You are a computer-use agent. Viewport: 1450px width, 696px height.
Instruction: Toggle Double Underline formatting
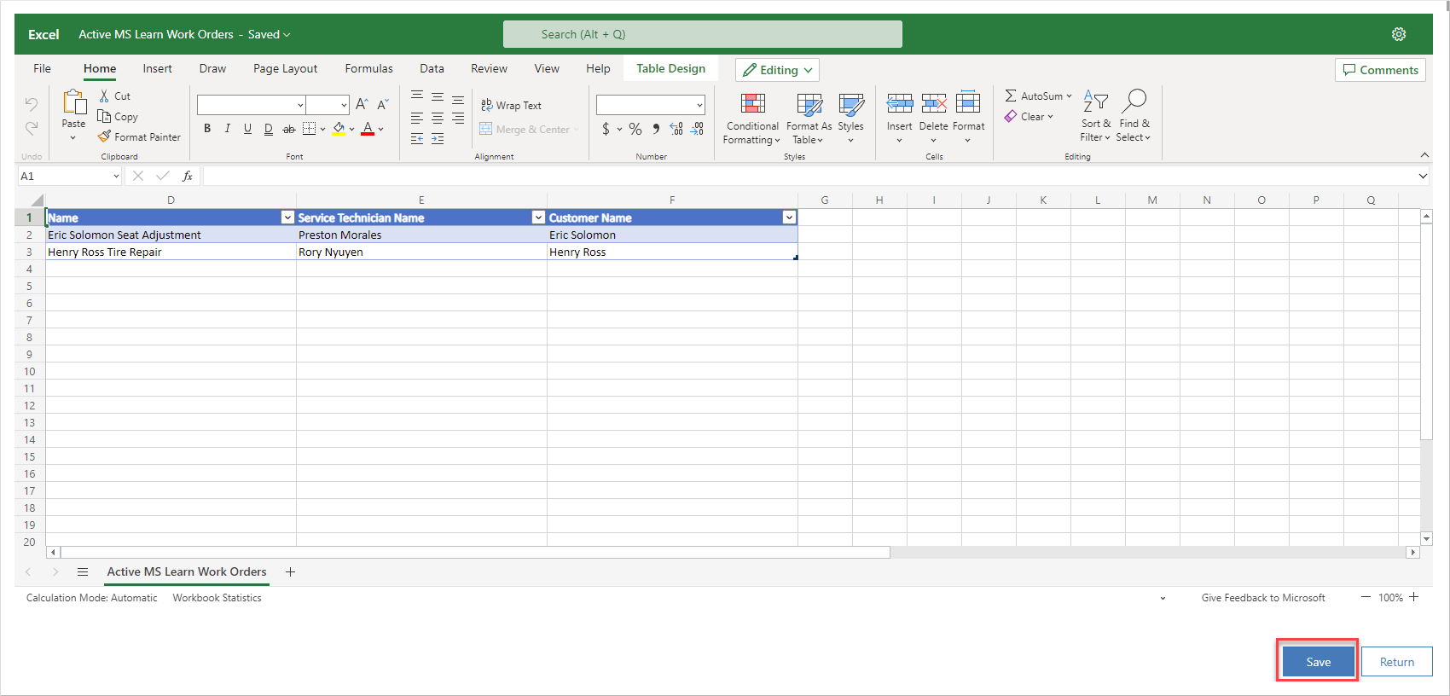[269, 129]
